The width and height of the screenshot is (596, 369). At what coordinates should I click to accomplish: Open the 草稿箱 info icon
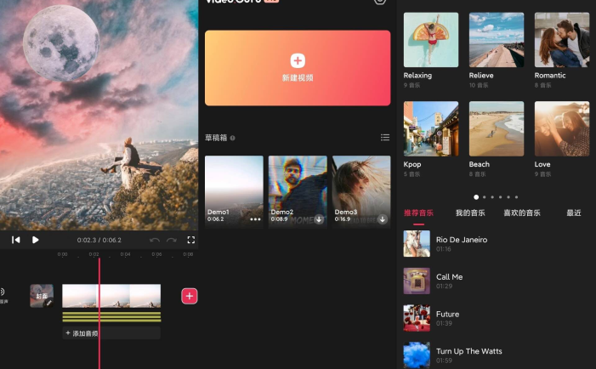coord(233,138)
